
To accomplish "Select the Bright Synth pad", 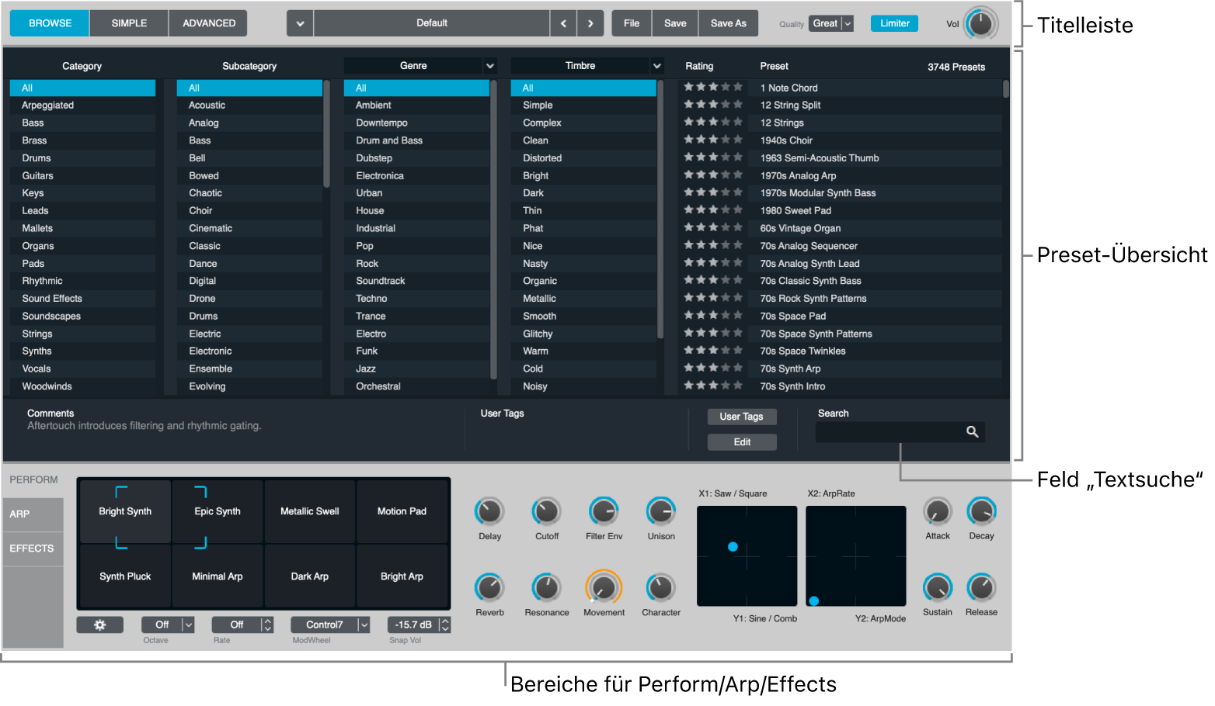I will (x=125, y=511).
